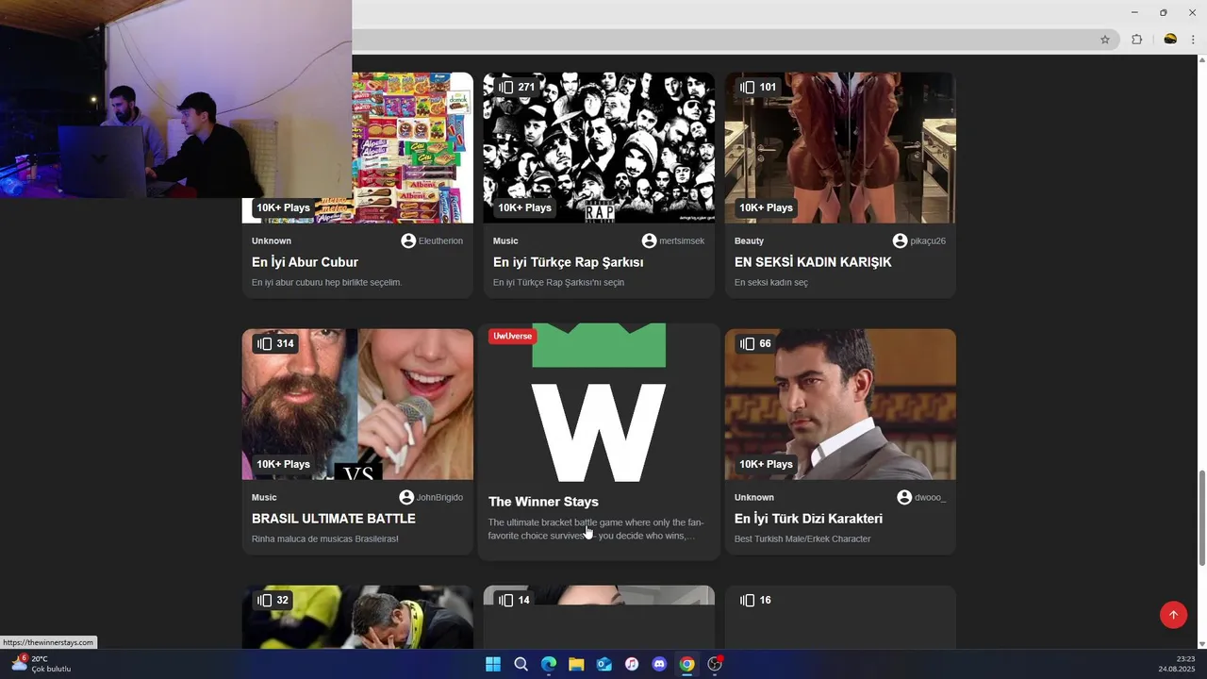Click the pikaçu26 username
The image size is (1207, 679).
(928, 240)
